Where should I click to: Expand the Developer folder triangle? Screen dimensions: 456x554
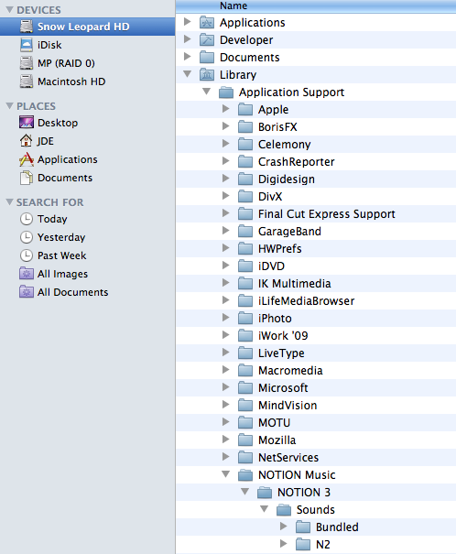[188, 39]
